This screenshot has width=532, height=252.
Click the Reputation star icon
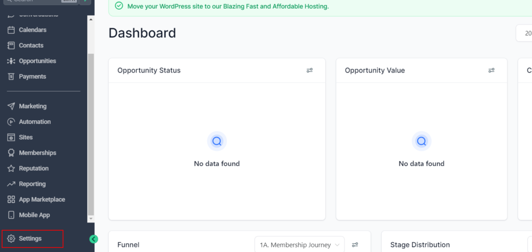point(11,169)
